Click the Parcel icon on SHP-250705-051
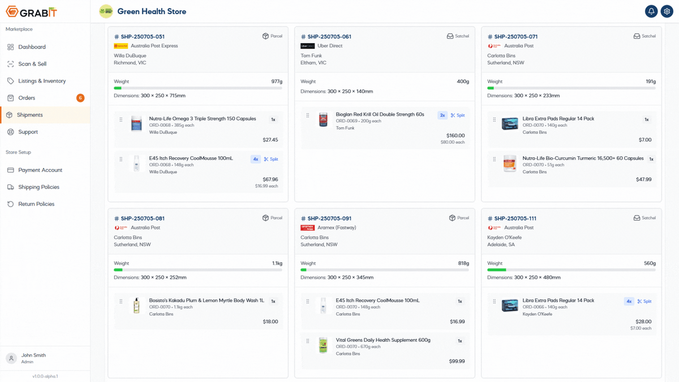The height and width of the screenshot is (382, 679). point(265,36)
